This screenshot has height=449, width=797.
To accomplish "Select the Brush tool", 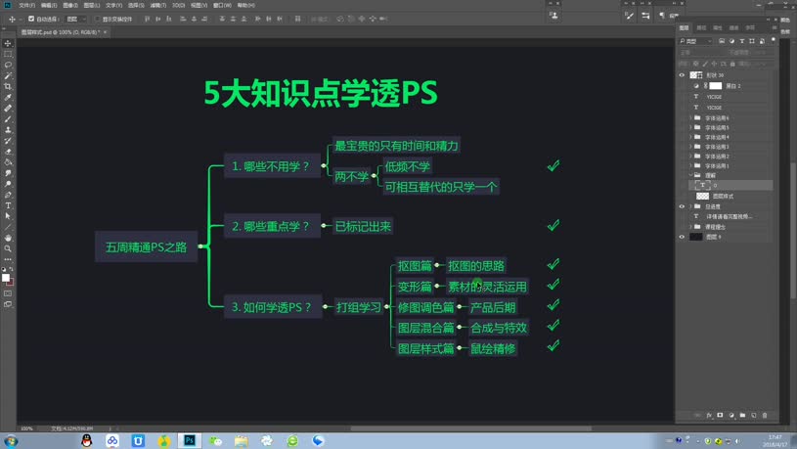I will tap(8, 119).
